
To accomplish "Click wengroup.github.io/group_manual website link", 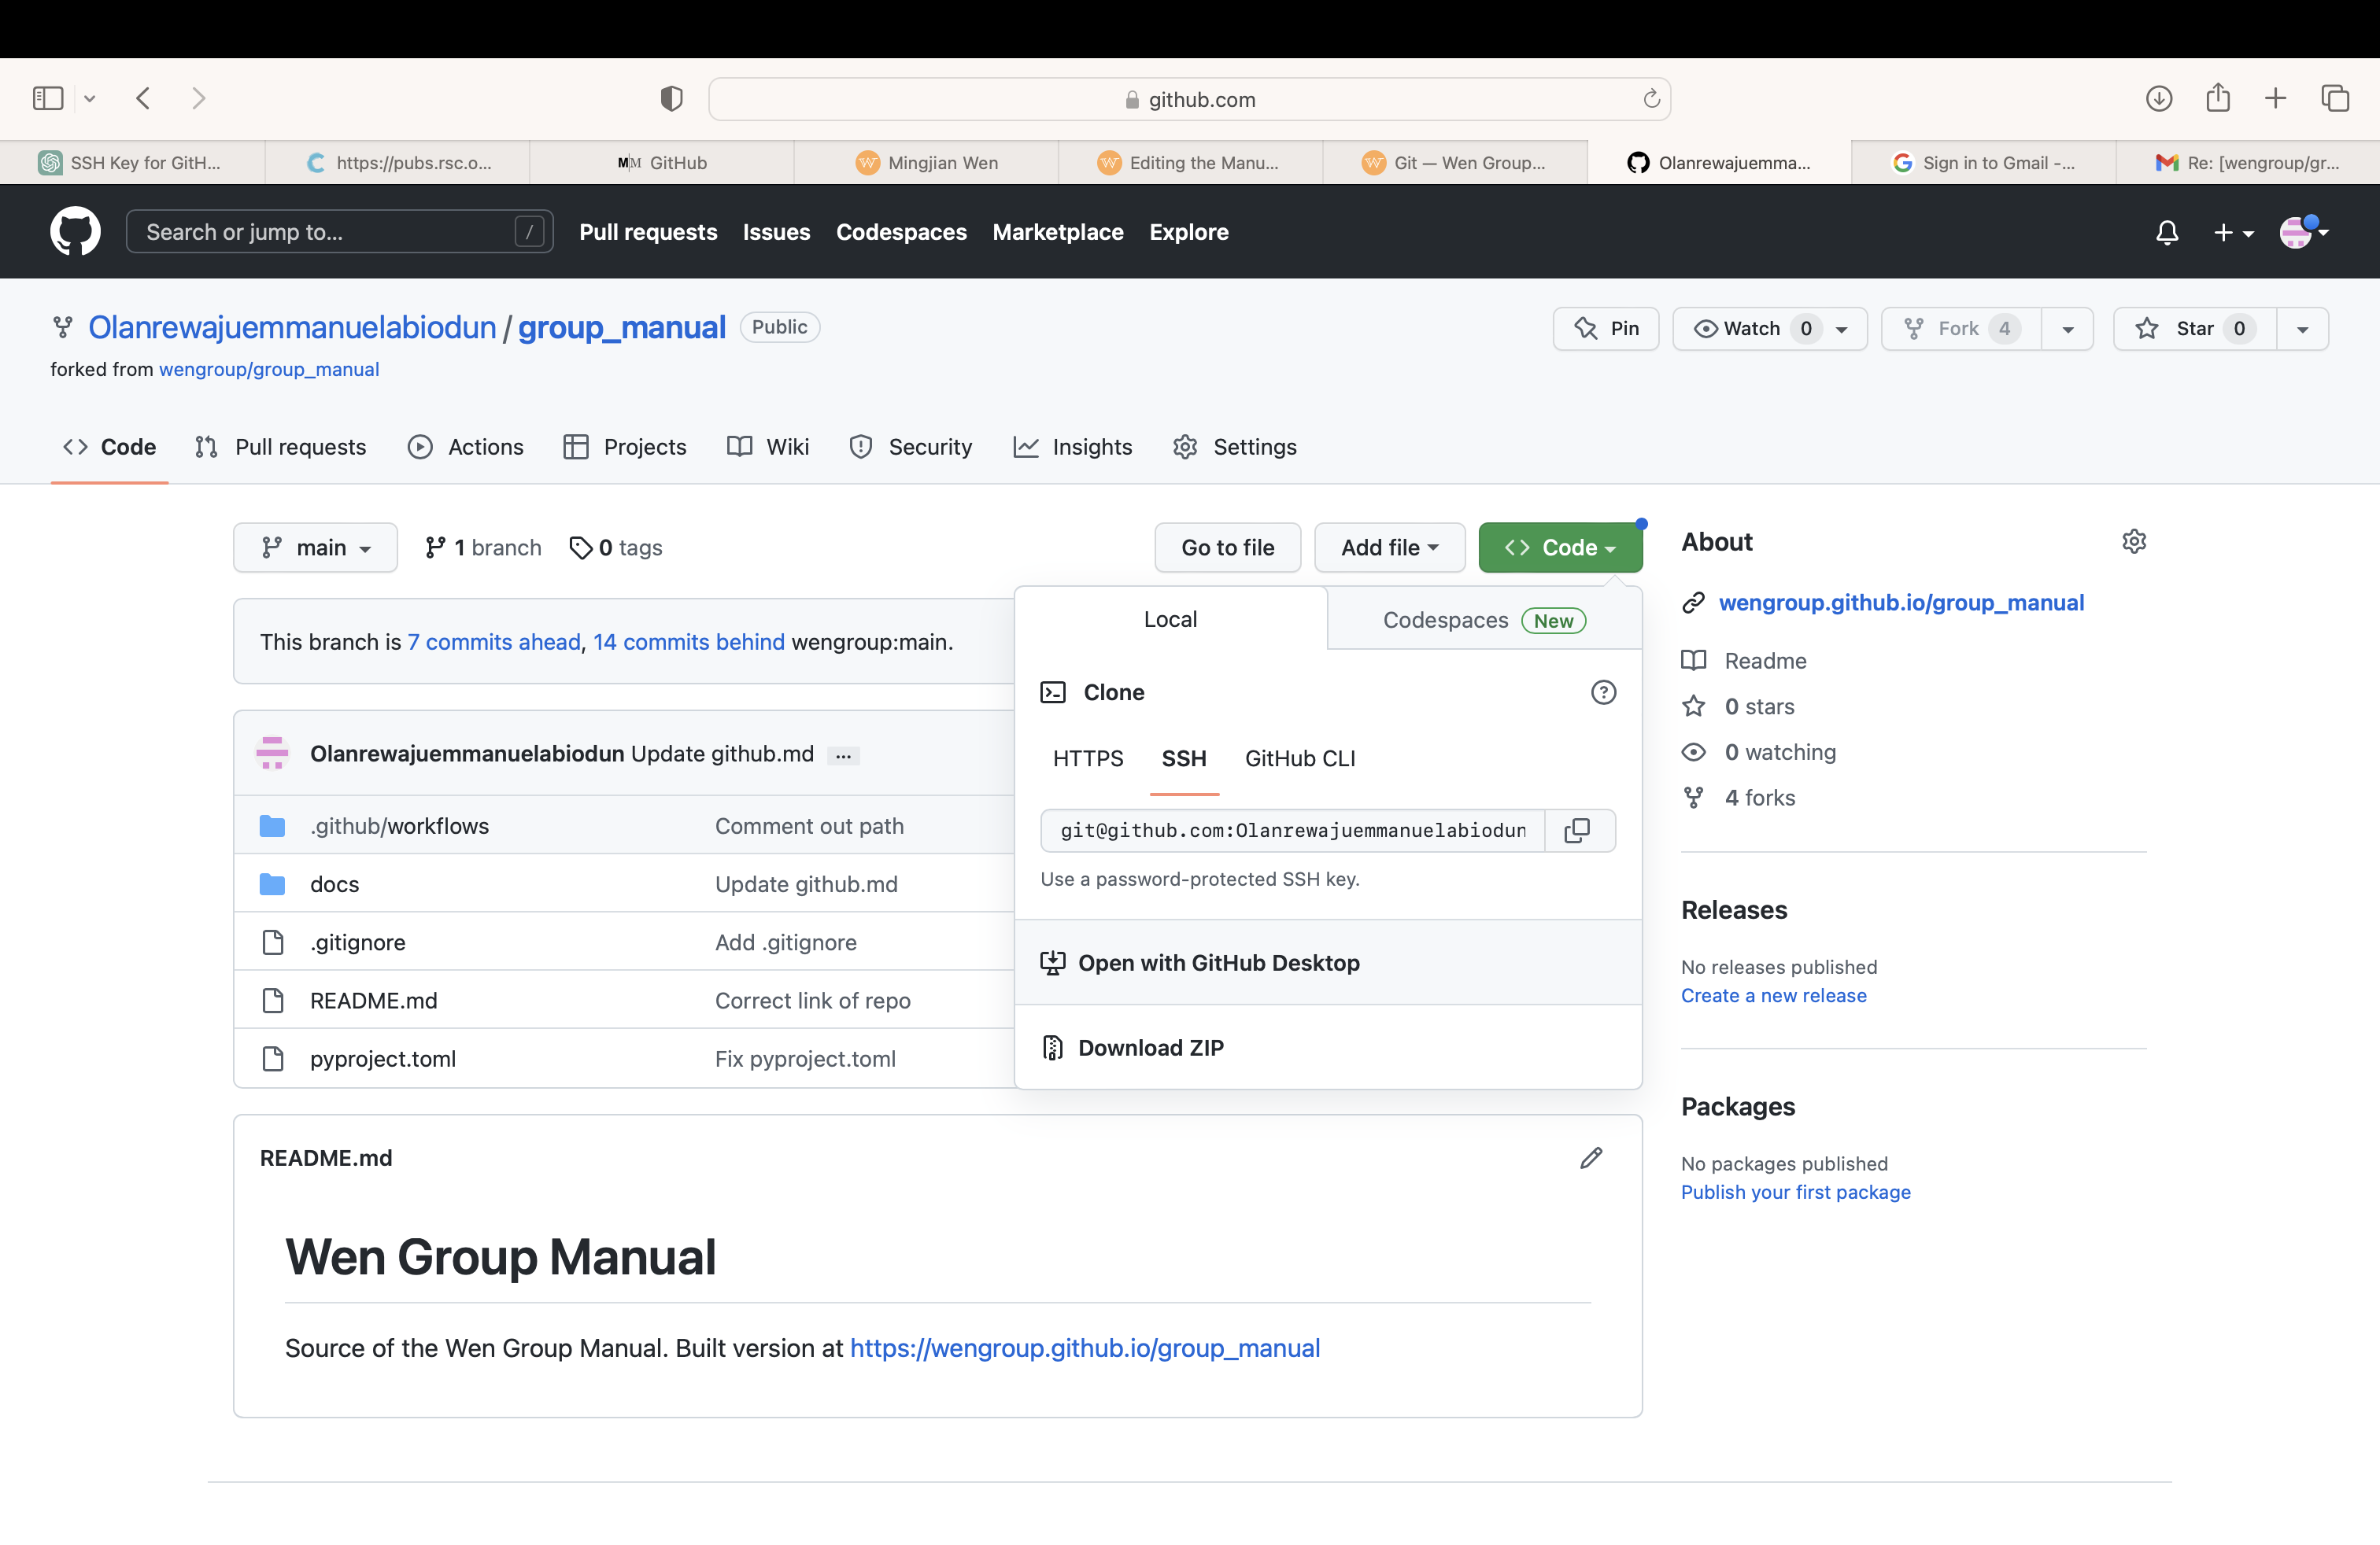I will pyautogui.click(x=1901, y=602).
